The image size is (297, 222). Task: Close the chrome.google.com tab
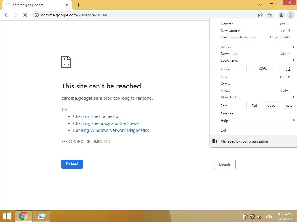tap(67, 5)
